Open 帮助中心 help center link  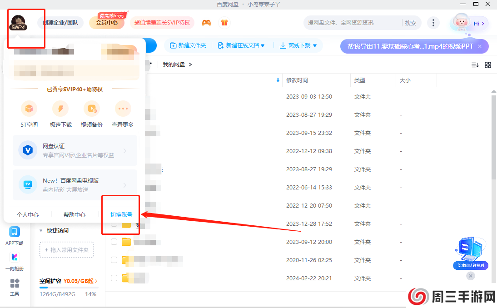[x=75, y=215]
